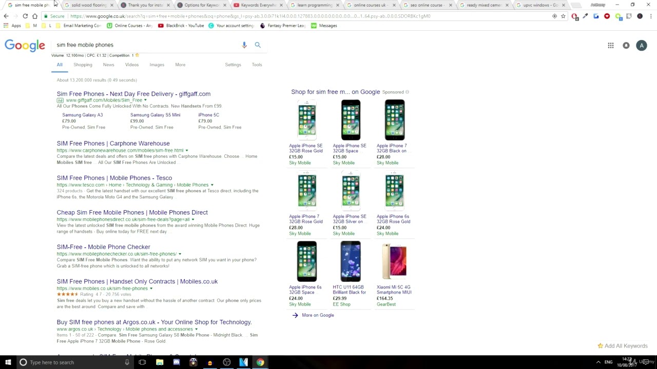Open BlackBrick - YouTube bookmark
The image size is (657, 369).
(181, 26)
